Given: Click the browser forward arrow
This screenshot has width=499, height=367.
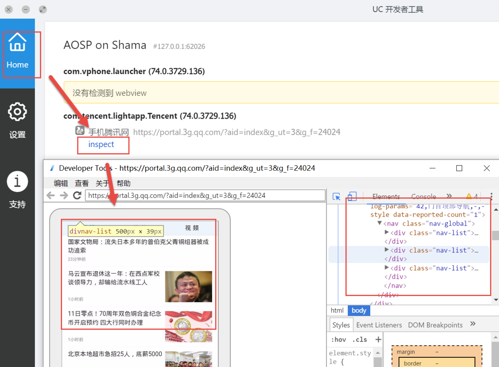Looking at the screenshot, I should point(64,196).
